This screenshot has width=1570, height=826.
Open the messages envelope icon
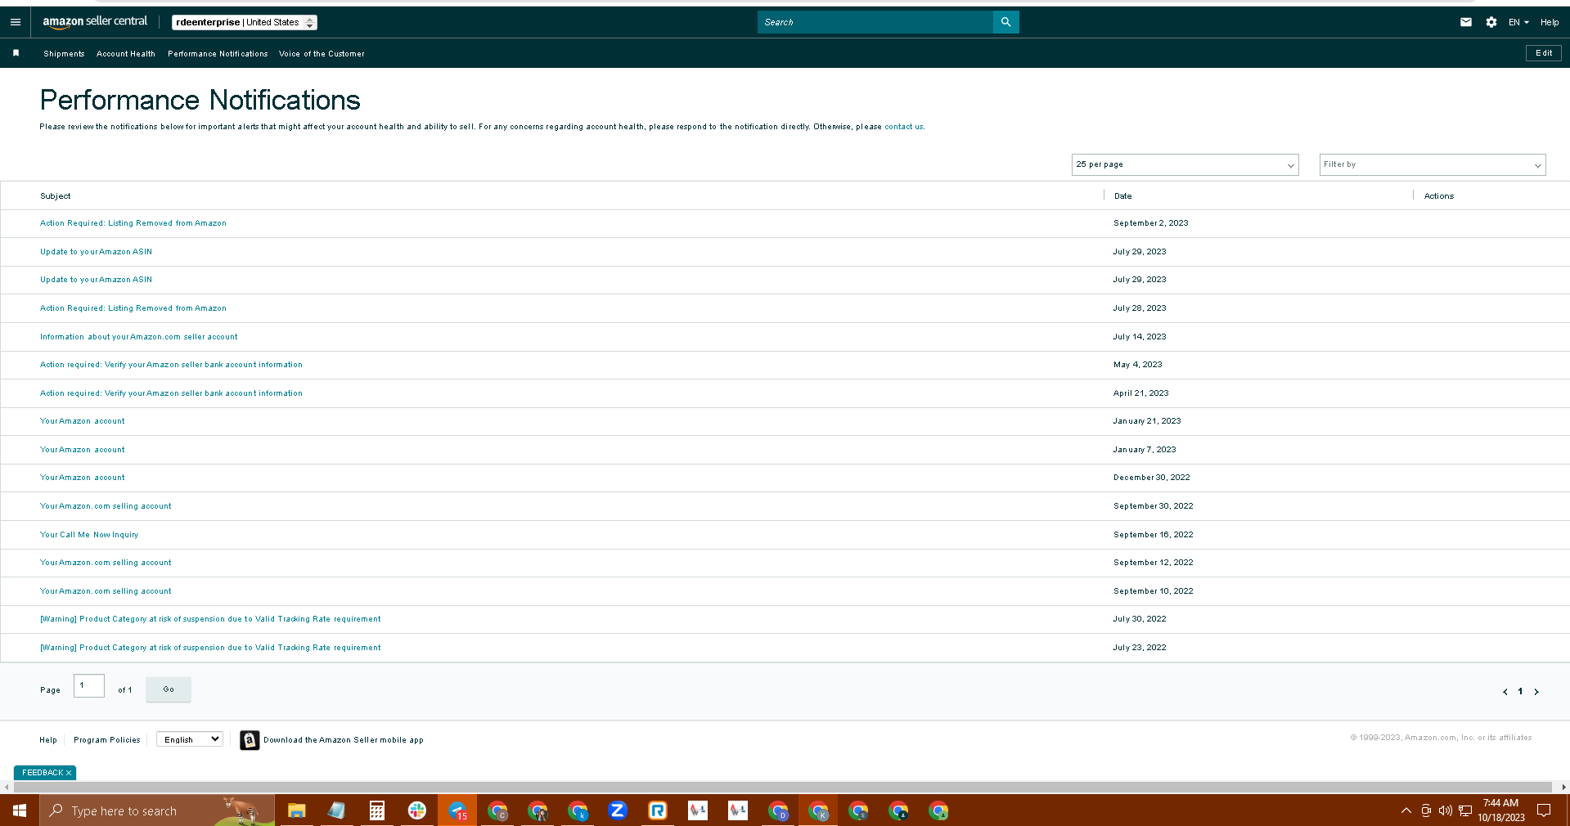1466,22
